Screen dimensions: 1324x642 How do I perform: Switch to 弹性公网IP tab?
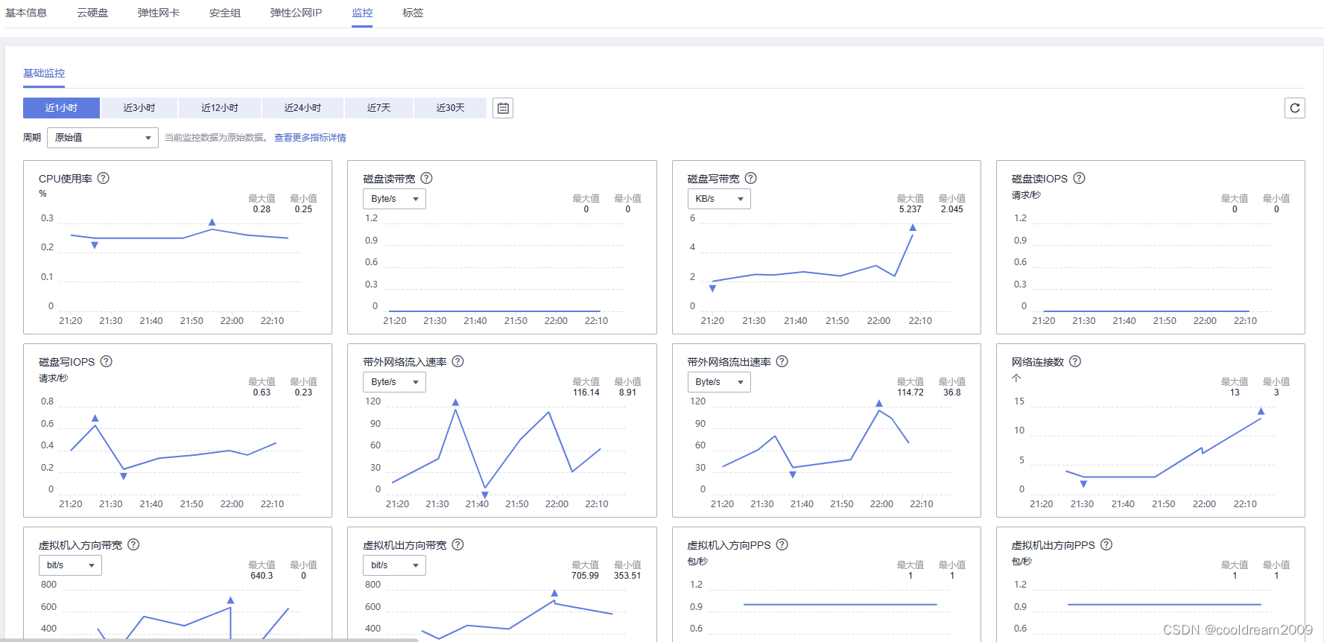pyautogui.click(x=296, y=13)
